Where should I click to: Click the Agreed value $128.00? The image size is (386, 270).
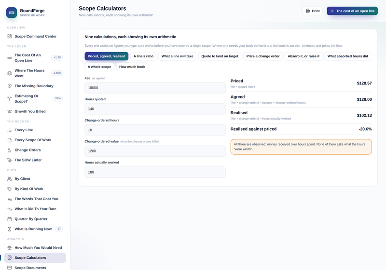[364, 99]
